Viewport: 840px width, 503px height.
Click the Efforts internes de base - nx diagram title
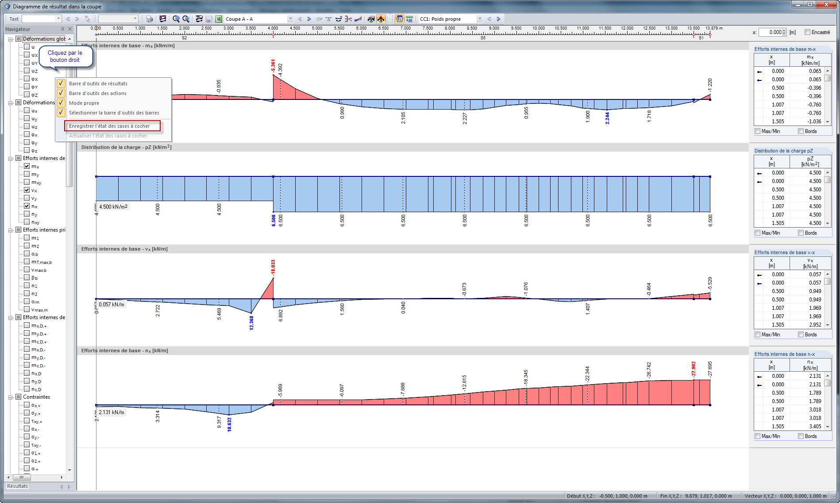click(124, 351)
